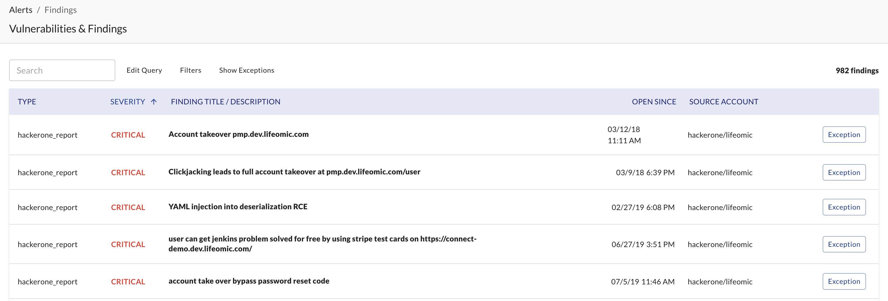The image size is (888, 301).
Task: Select CRITICAL severity in Clickjacking row
Action: pos(128,172)
